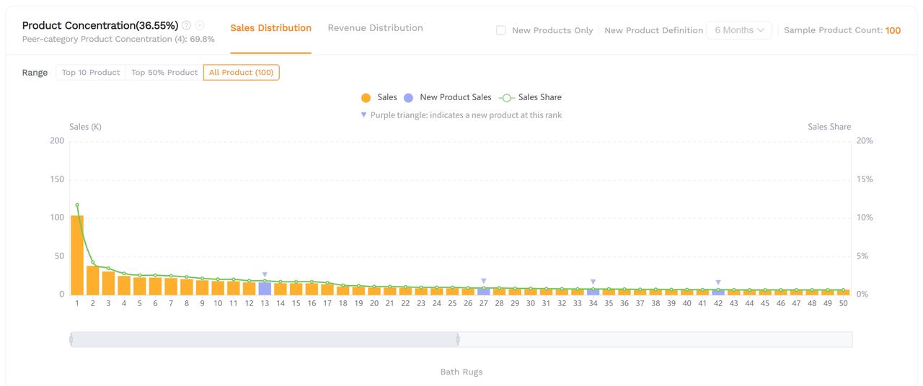Click the New Product Definition label

pos(654,30)
